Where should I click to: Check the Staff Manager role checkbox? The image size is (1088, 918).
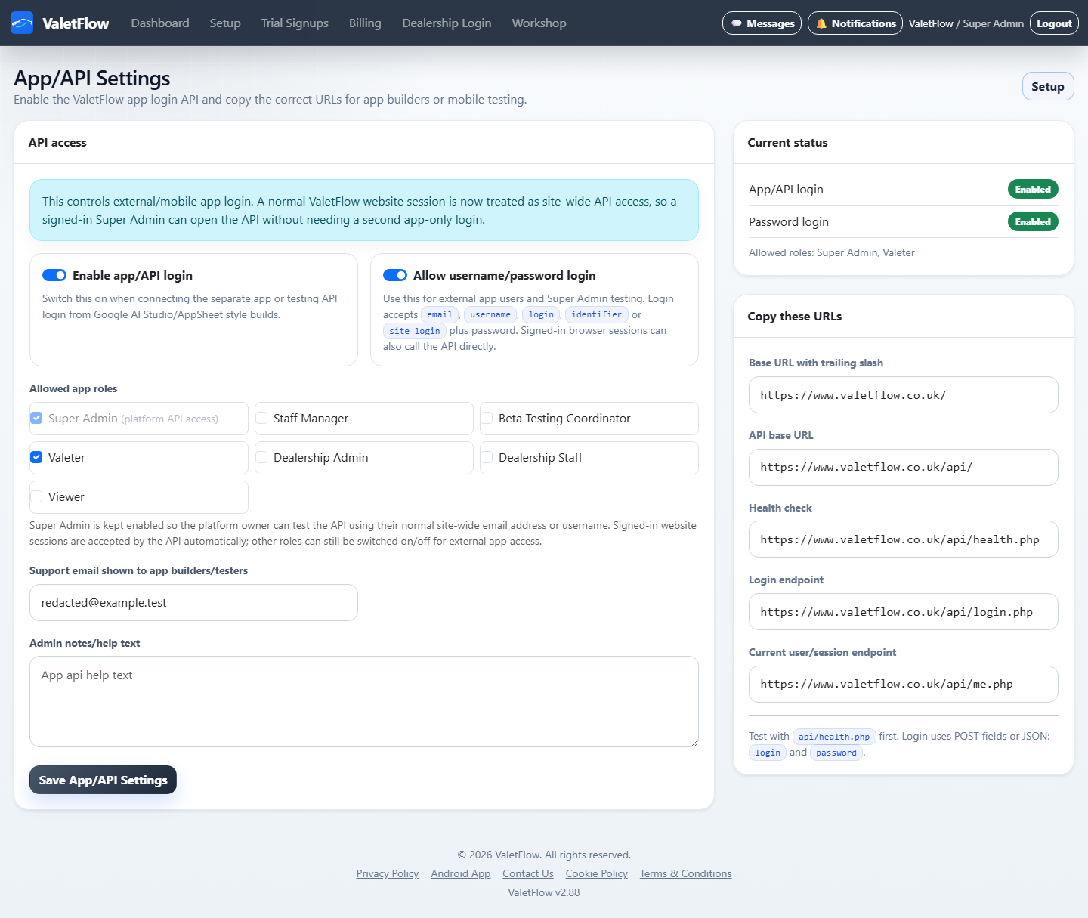[x=262, y=418]
